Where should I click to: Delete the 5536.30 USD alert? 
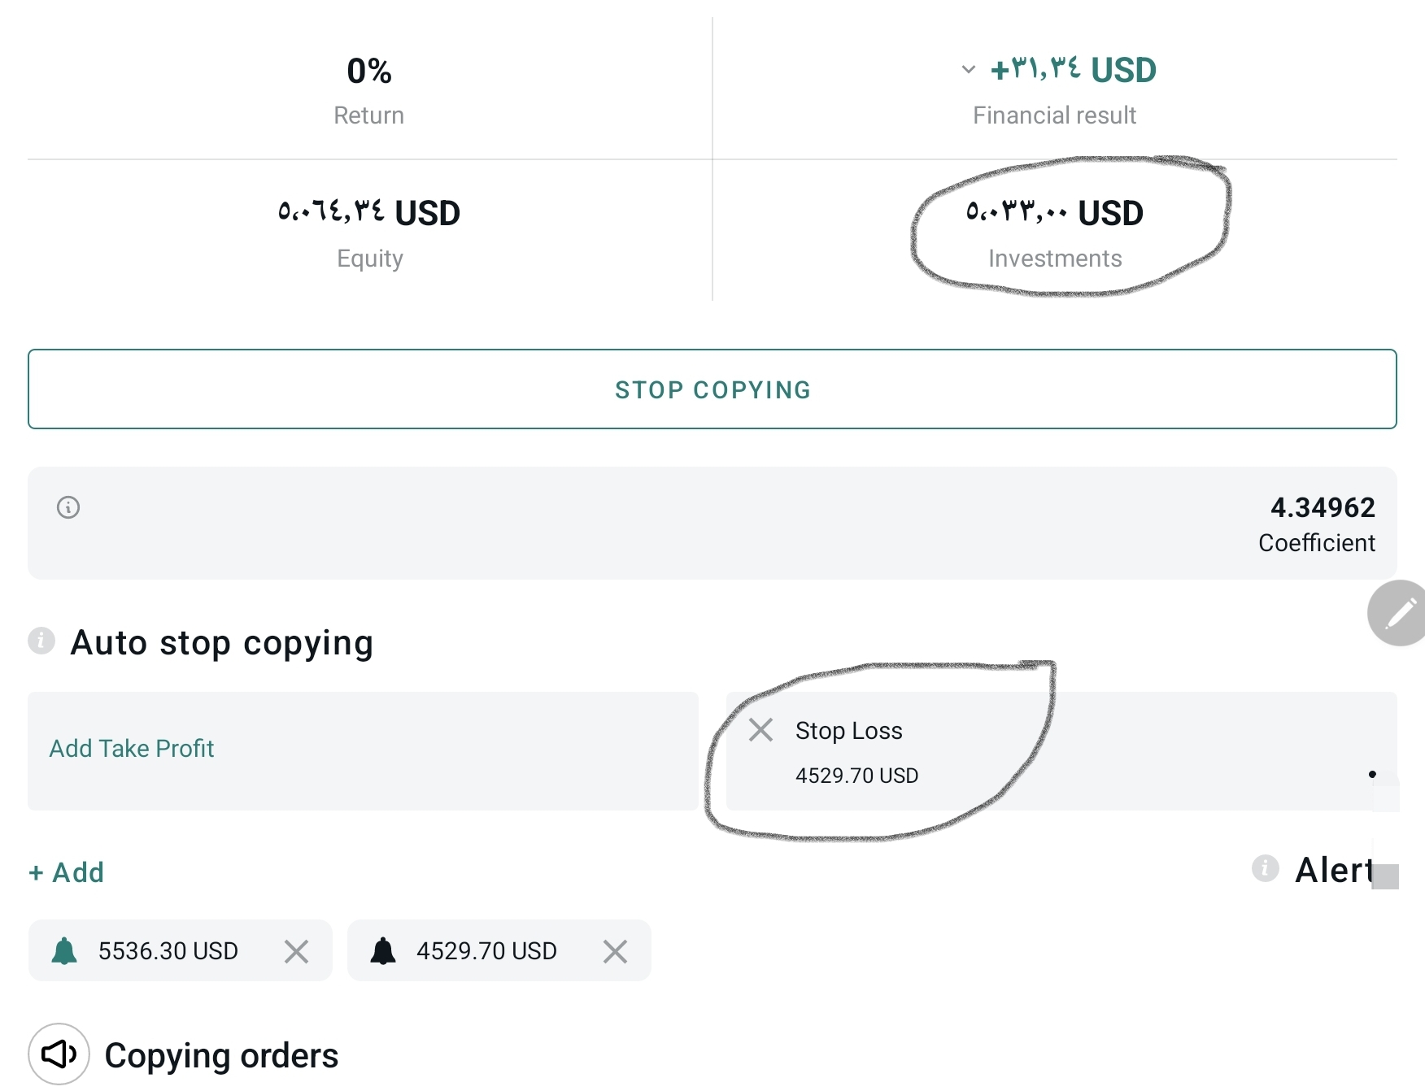[296, 951]
